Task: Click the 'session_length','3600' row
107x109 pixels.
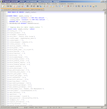Action: coord(18,46)
